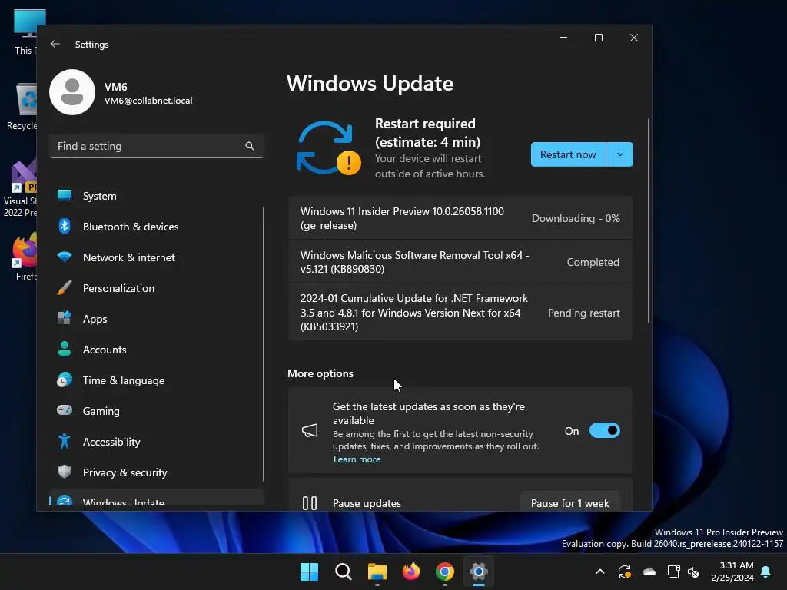Click the Malicious Software Removal Tool row
Viewport: 787px width, 590px height.
[x=460, y=262]
